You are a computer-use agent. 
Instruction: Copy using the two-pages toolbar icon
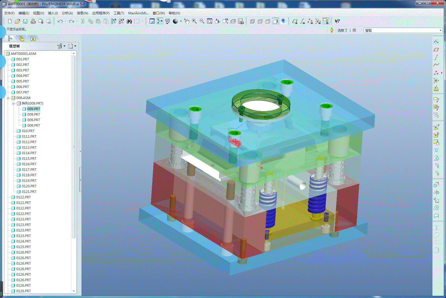tap(90, 21)
